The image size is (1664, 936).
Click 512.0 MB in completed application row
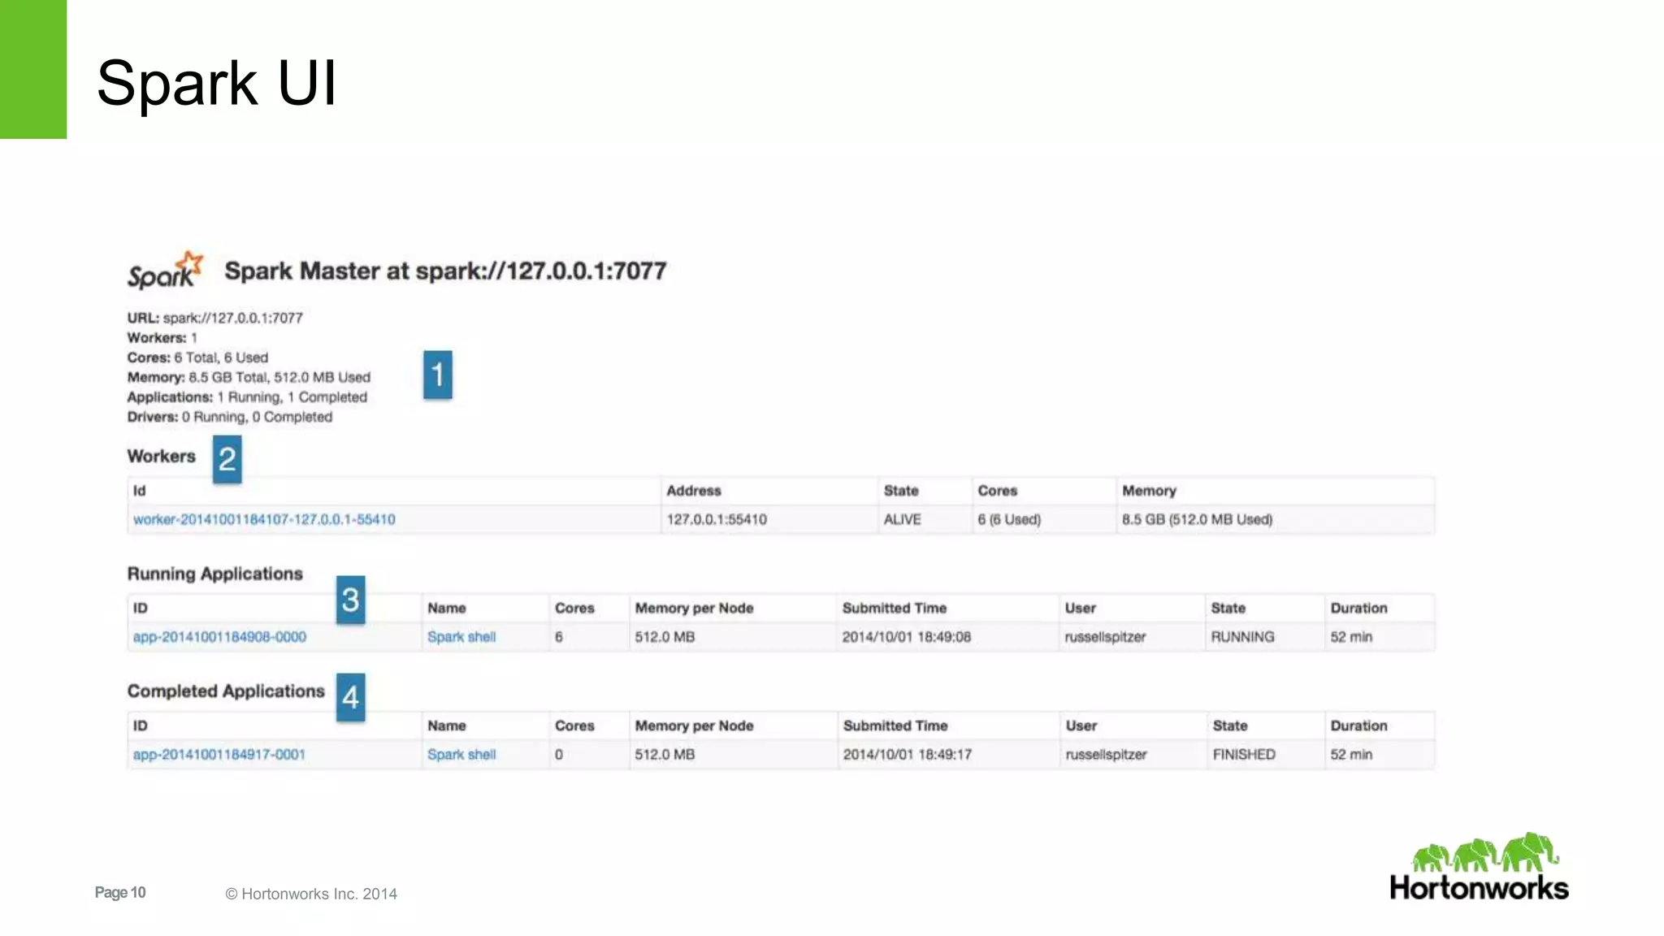point(665,755)
